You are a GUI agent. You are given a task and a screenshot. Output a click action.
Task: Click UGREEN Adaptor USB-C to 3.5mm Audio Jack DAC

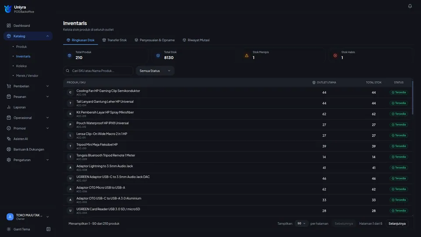pos(113,177)
